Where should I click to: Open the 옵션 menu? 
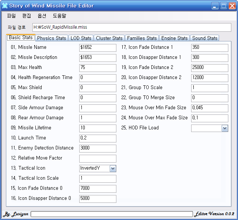pyautogui.click(x=42, y=16)
